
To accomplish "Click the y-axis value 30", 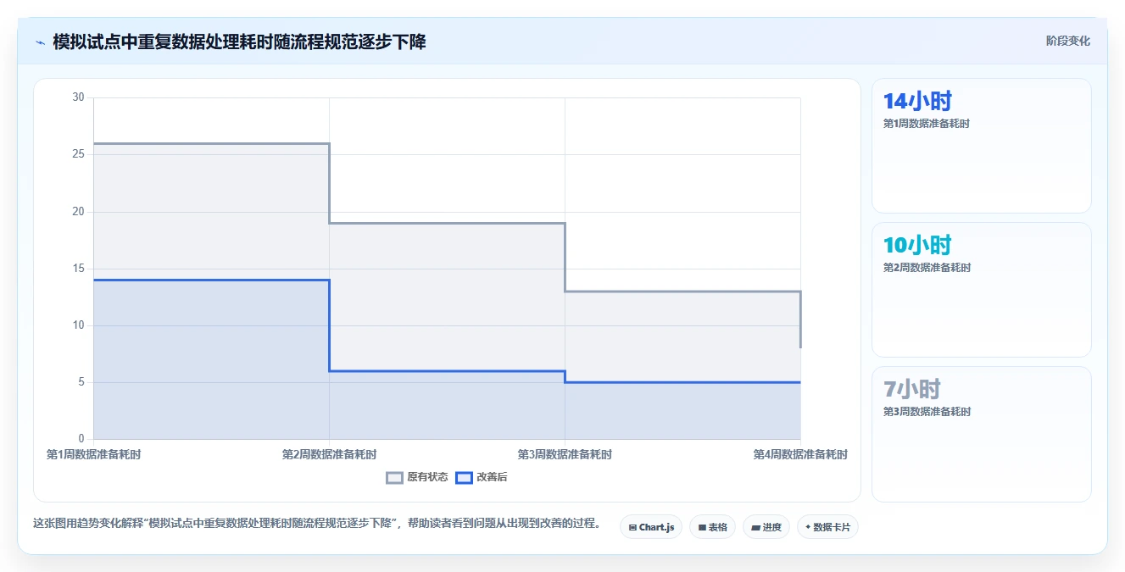I will 79,97.
